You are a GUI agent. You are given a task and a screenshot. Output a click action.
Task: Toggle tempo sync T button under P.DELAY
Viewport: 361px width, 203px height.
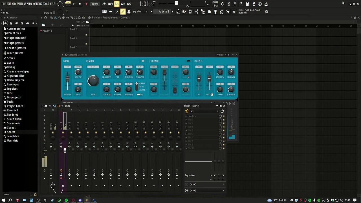110,94
